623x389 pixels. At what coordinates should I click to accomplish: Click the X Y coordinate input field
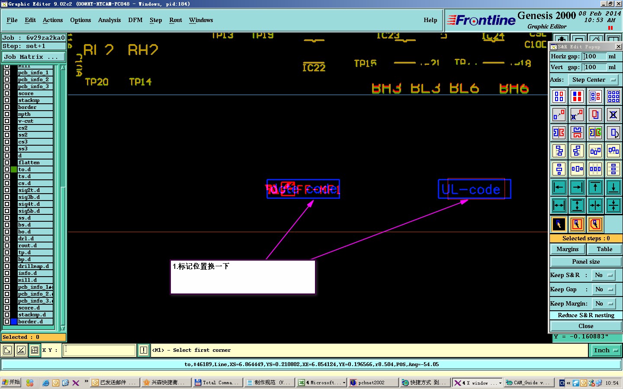[100, 350]
